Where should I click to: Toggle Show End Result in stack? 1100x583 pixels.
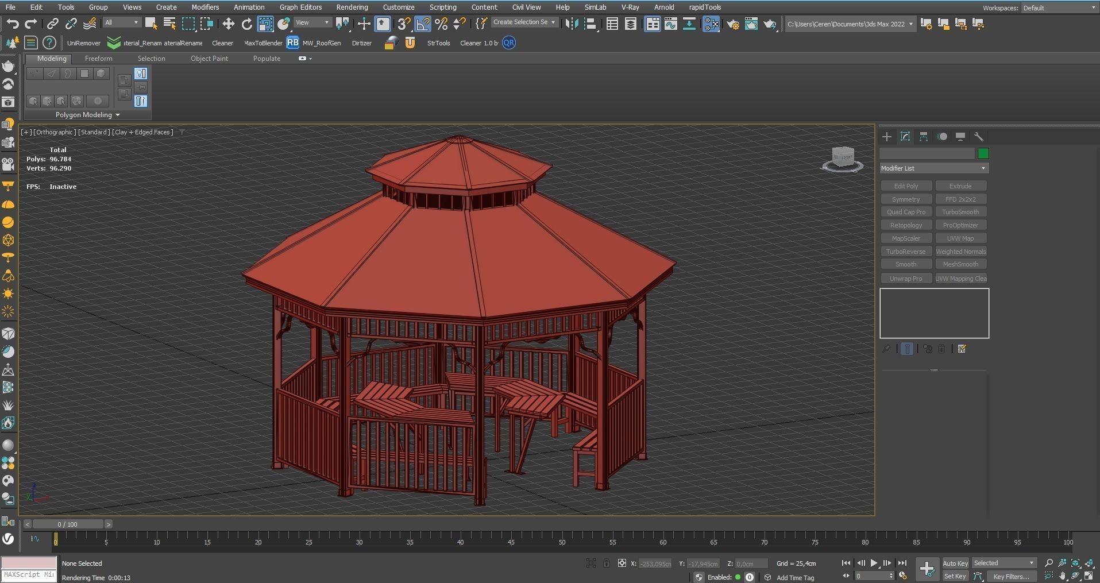[907, 349]
